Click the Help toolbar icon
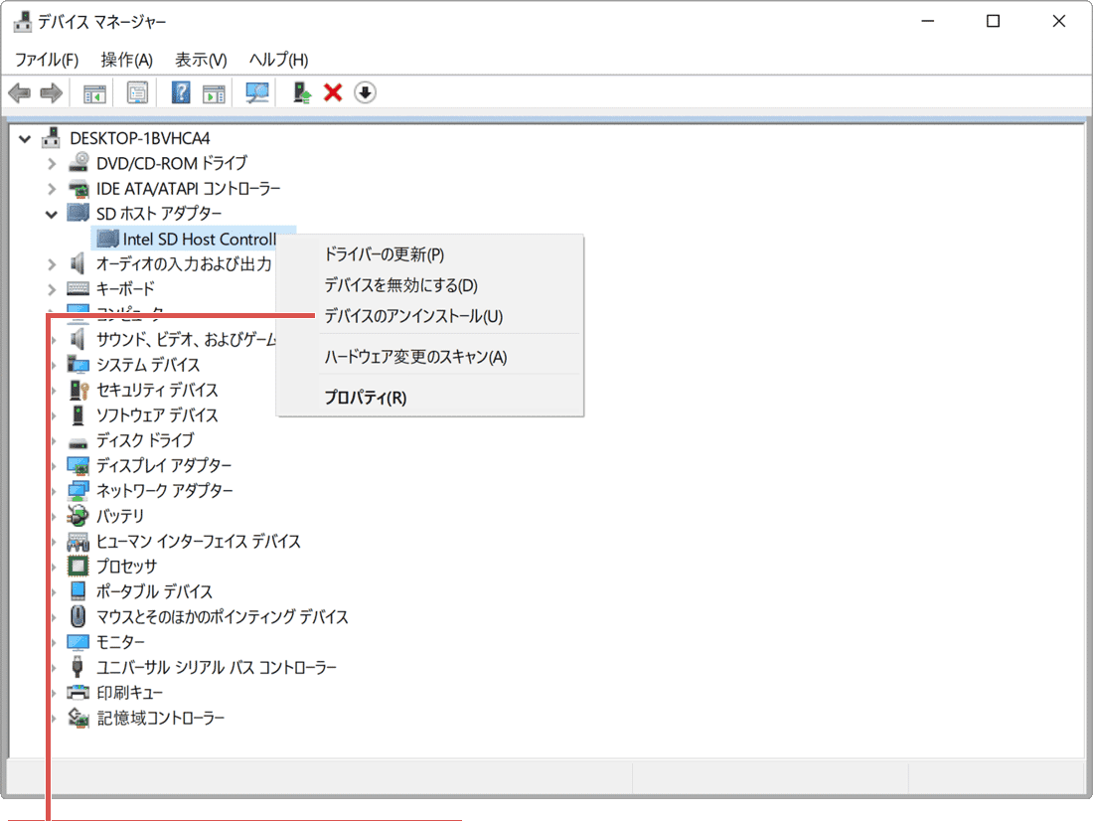1093x821 pixels. pos(180,91)
